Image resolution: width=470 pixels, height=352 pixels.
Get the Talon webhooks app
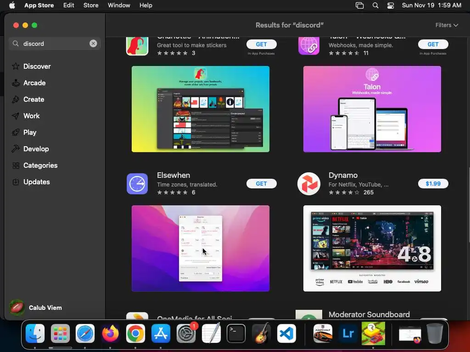click(x=433, y=44)
